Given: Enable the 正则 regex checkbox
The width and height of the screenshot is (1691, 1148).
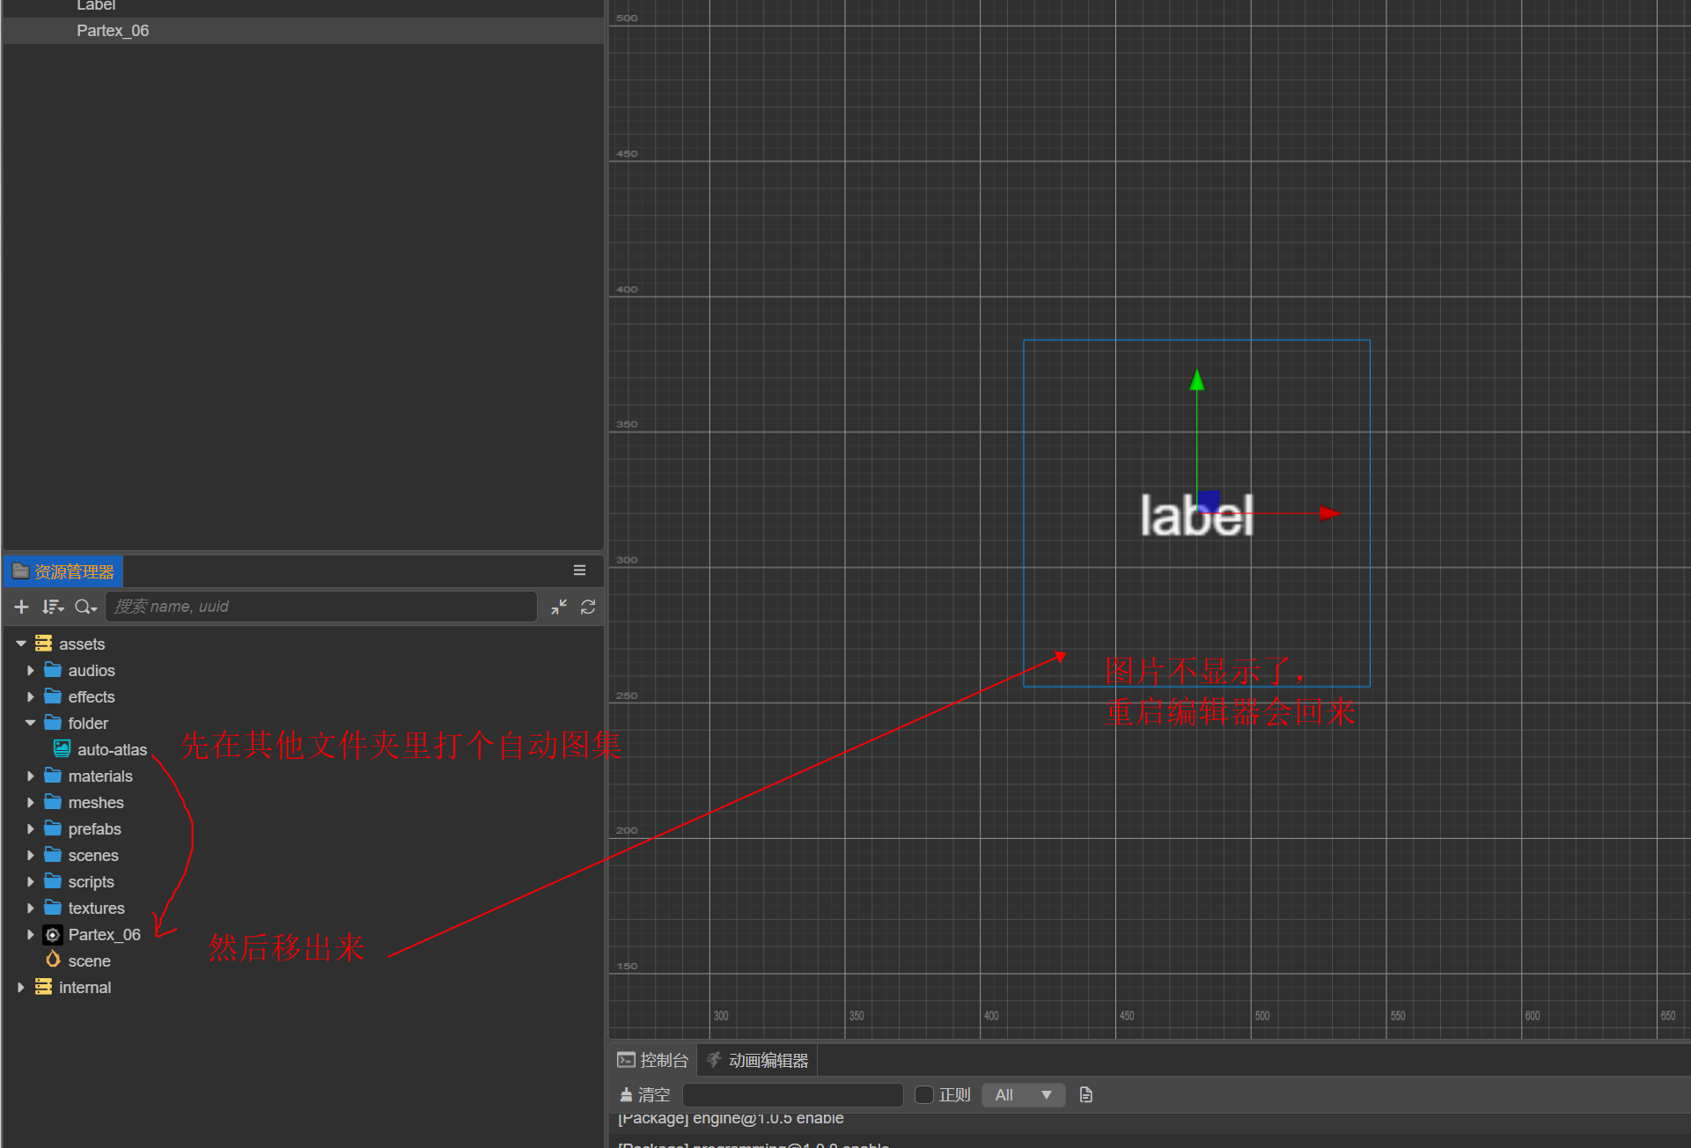Looking at the screenshot, I should click(923, 1094).
